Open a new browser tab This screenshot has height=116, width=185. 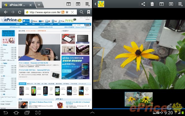pos(39,4)
